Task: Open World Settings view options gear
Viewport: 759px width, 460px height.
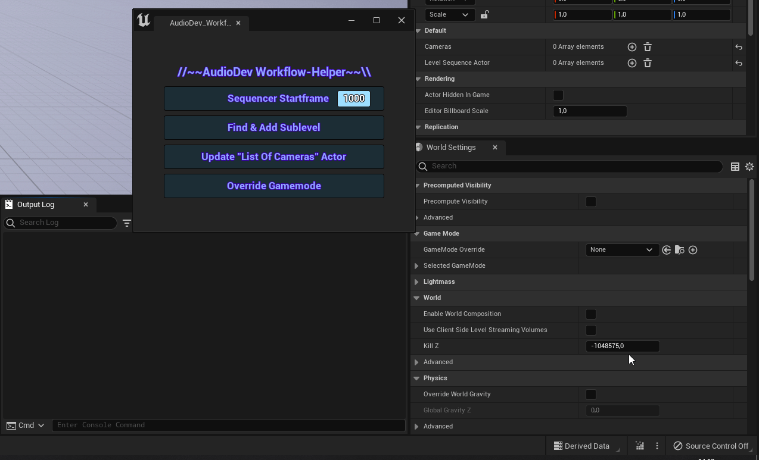Action: (749, 167)
